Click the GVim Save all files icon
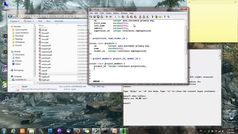Viewport: 238px width, 134px height. pyautogui.click(x=98, y=17)
